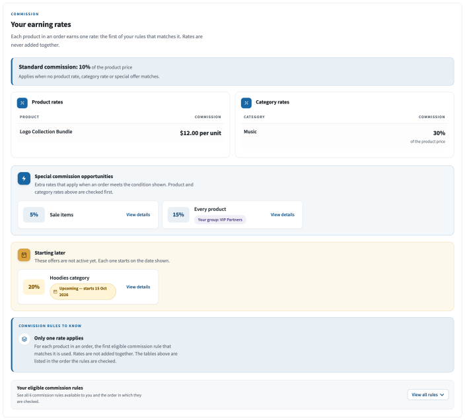Click the Product rates card title

(x=48, y=102)
